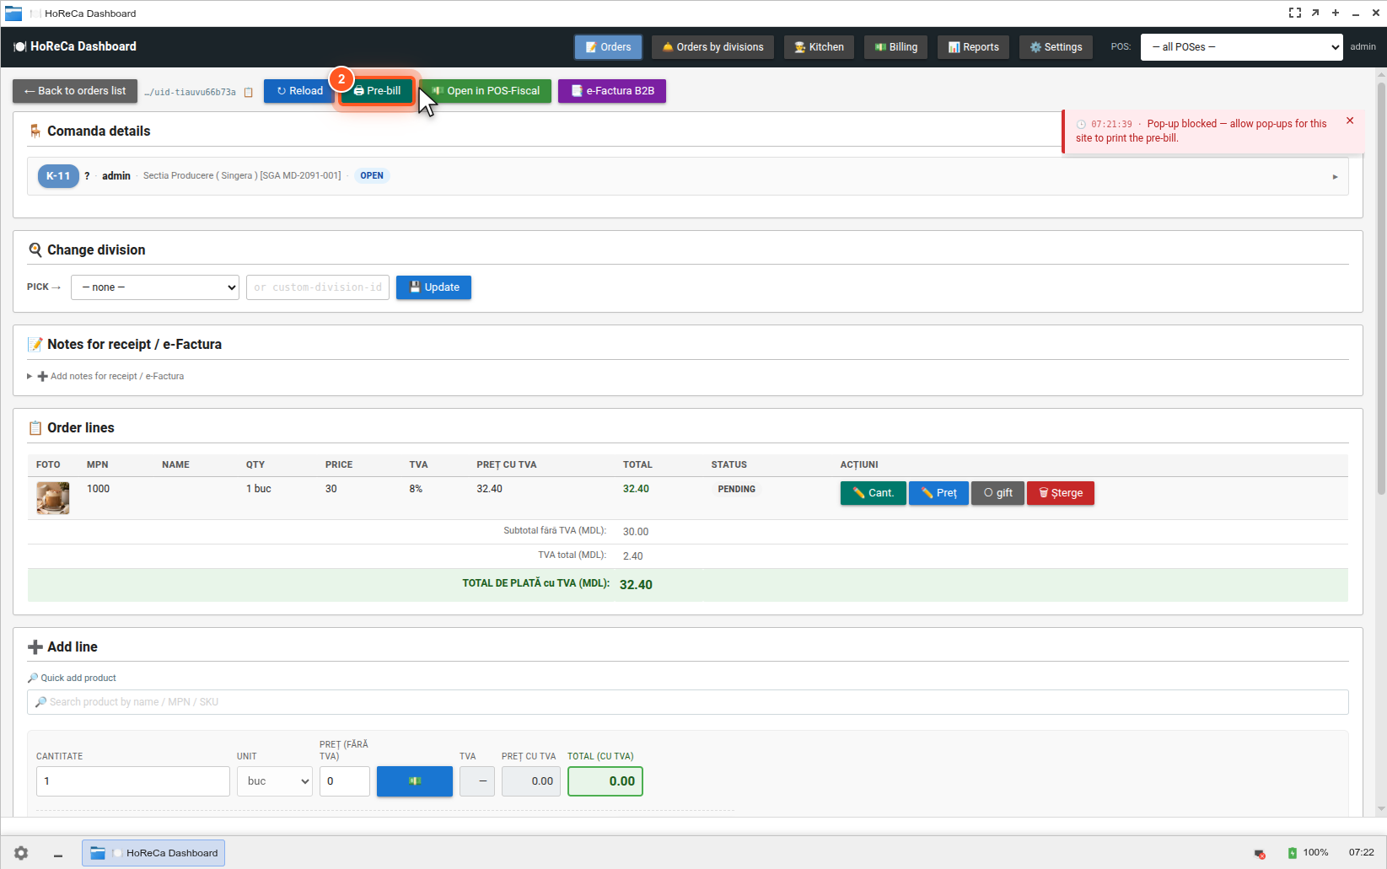Click the Total cu TVA field
This screenshot has height=869, width=1387.
click(x=605, y=781)
